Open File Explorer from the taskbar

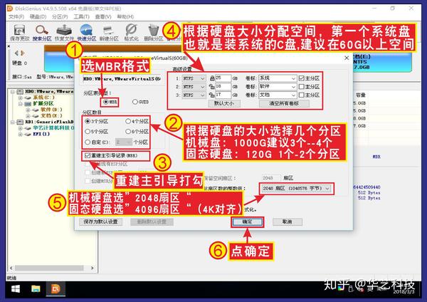[36, 288]
